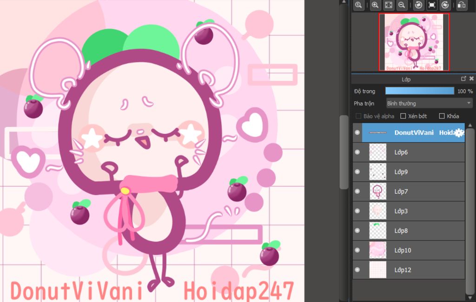The height and width of the screenshot is (302, 476).
Task: Select the Lớp7 layer name
Action: tap(401, 191)
